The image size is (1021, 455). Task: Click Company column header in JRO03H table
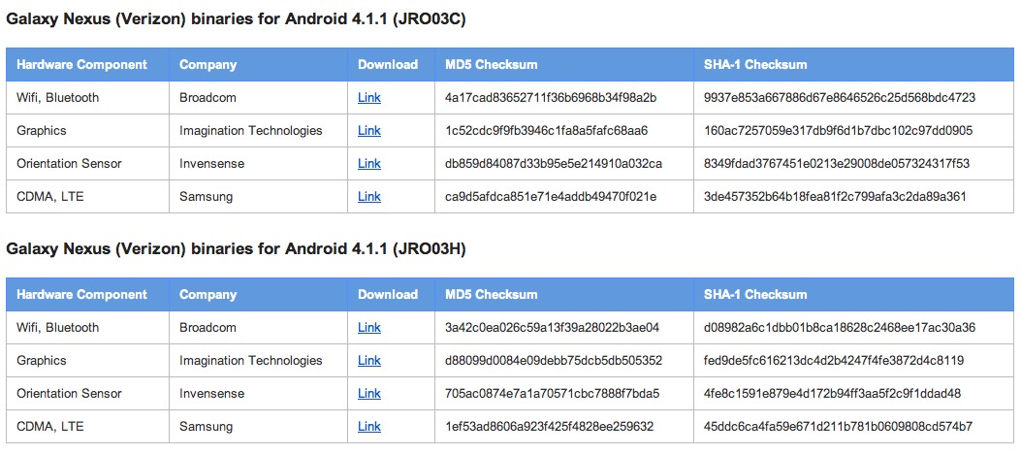click(x=207, y=295)
